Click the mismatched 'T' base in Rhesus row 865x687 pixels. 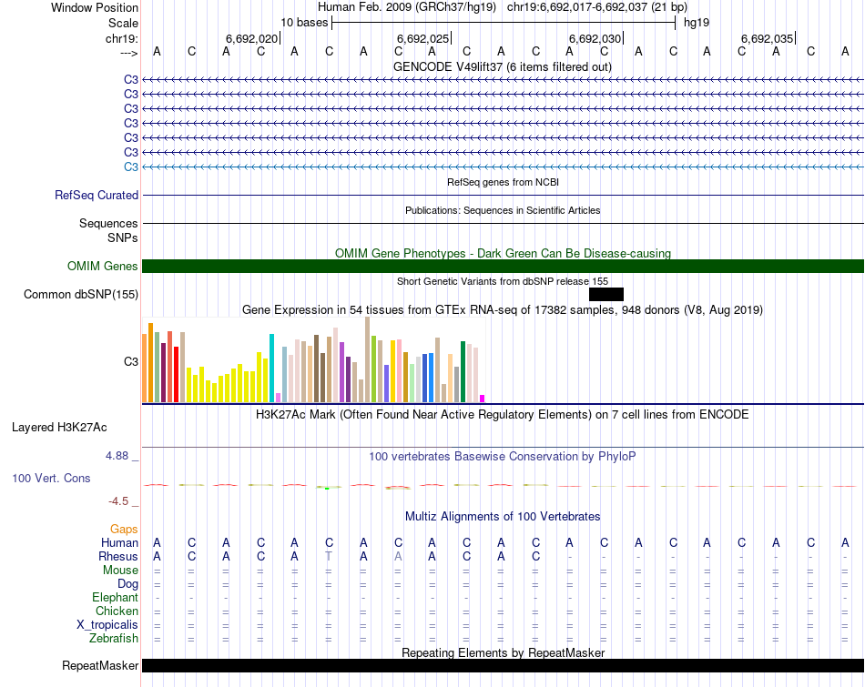[329, 556]
